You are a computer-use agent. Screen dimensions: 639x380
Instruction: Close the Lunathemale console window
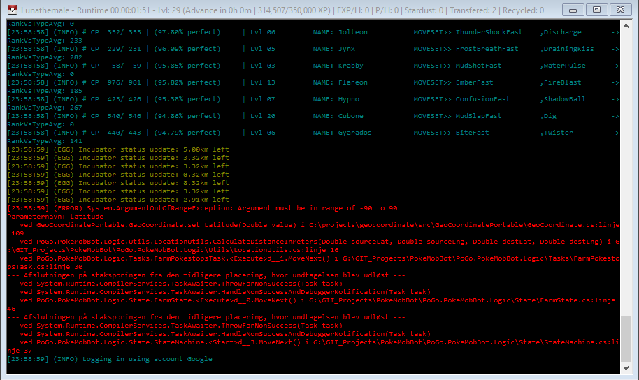coord(621,9)
